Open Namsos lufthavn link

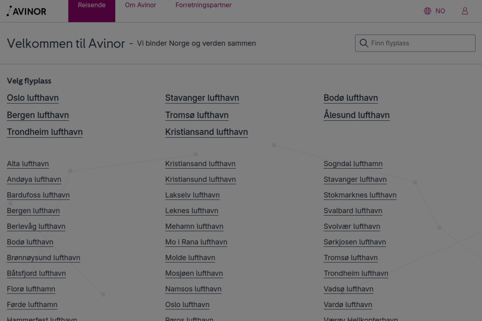click(193, 289)
